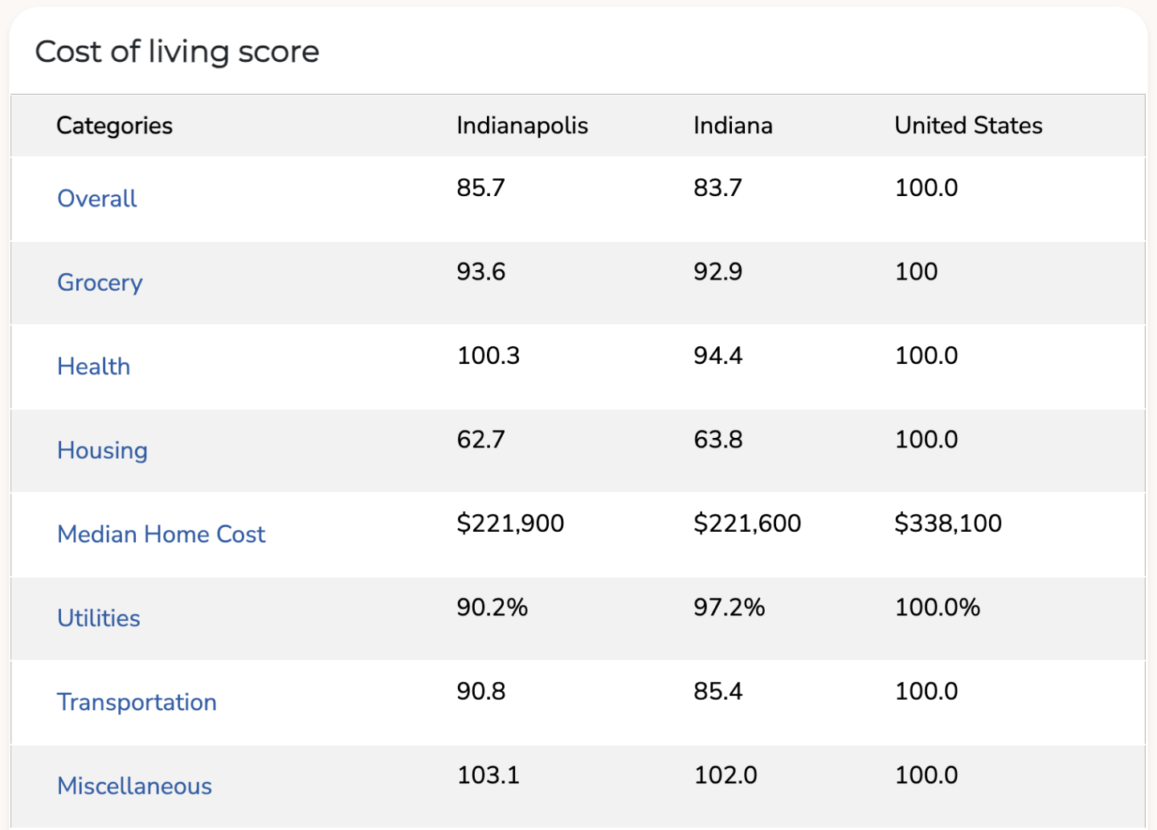Click the Utilities category link
Image resolution: width=1157 pixels, height=830 pixels.
(x=99, y=618)
